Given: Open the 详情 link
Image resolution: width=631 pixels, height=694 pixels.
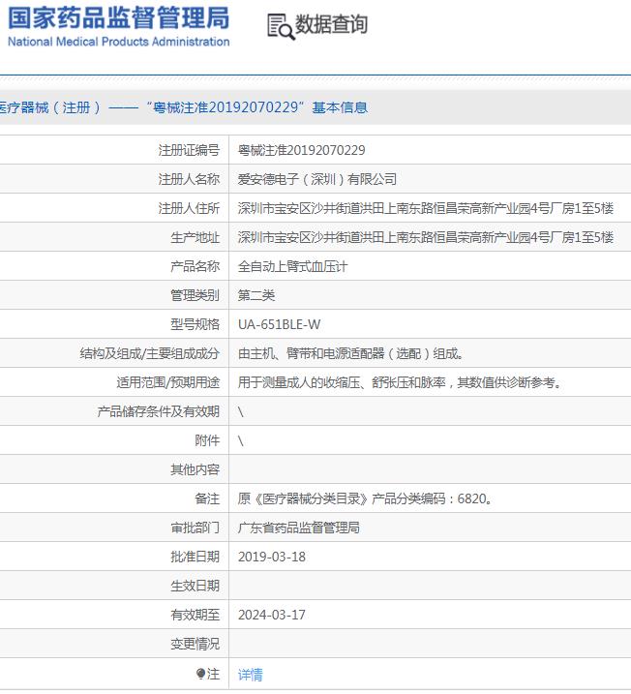Looking at the screenshot, I should 251,675.
